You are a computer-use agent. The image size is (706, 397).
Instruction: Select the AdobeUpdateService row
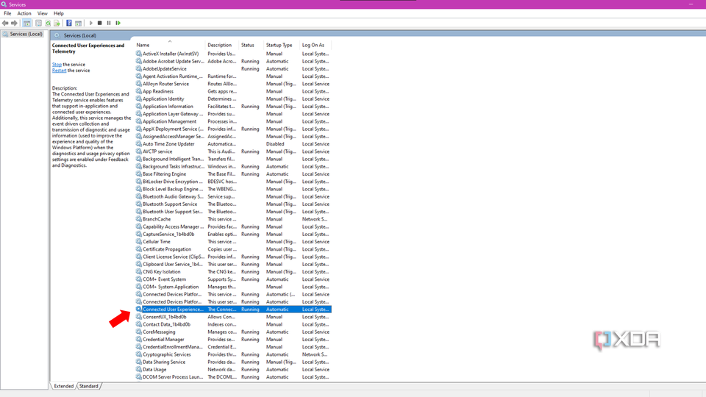[x=233, y=69]
